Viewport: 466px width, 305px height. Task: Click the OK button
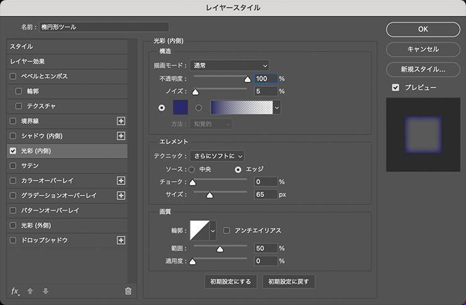click(423, 29)
